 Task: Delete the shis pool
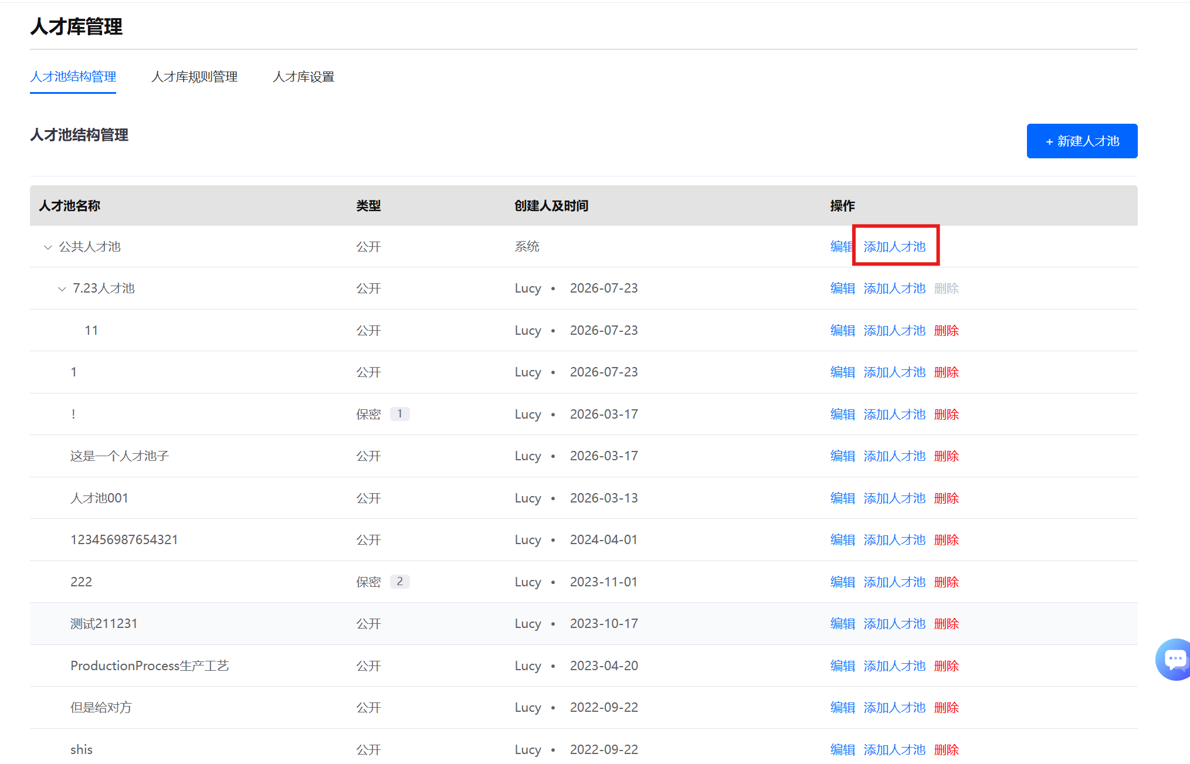pyautogui.click(x=947, y=750)
